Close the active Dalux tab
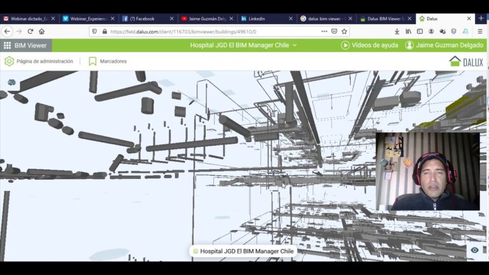 coord(469,18)
